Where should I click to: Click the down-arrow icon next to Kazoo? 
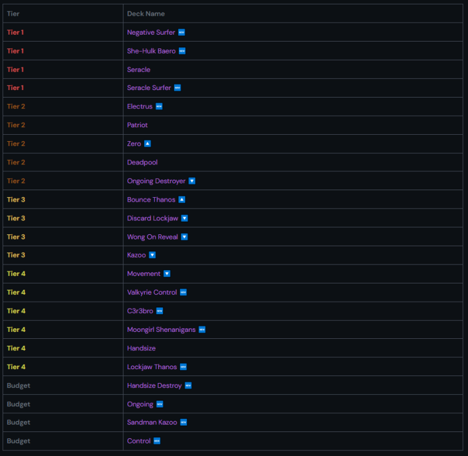[152, 255]
